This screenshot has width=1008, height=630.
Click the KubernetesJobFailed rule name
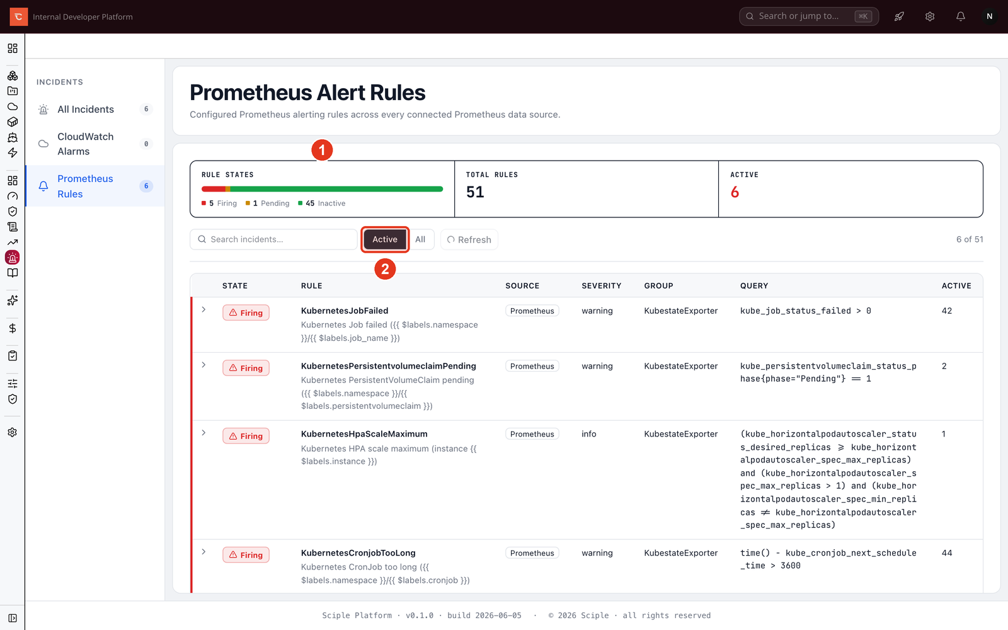345,311
